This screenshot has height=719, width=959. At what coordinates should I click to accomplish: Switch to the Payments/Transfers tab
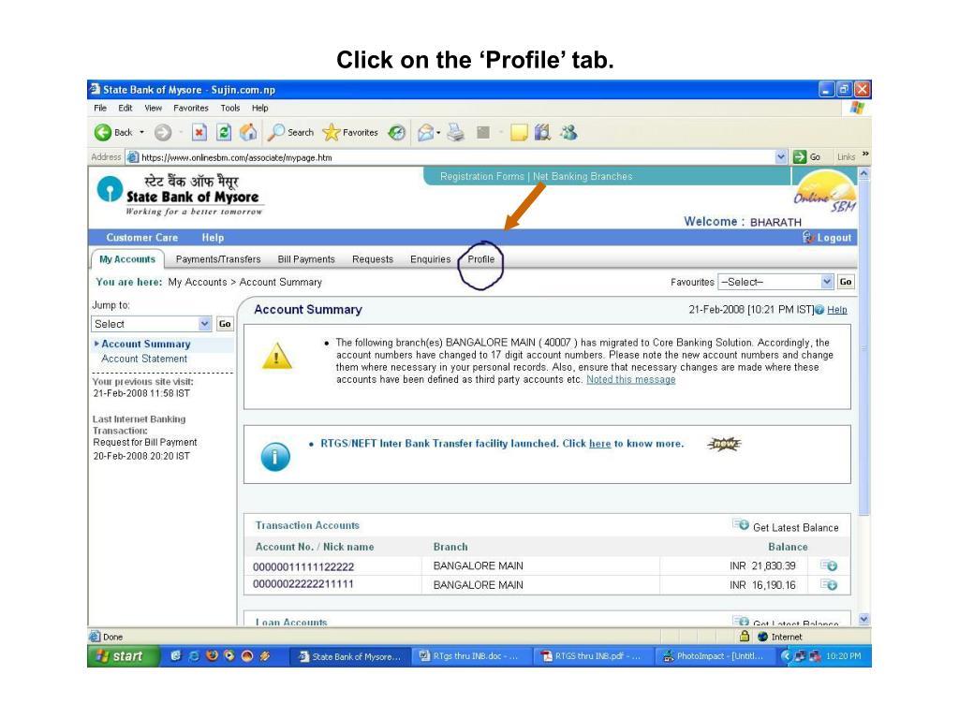pyautogui.click(x=218, y=259)
